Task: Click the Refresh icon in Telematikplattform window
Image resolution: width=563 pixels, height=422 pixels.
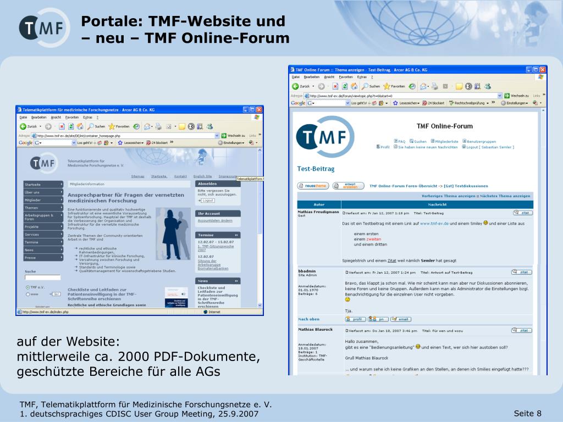Action: (71, 126)
